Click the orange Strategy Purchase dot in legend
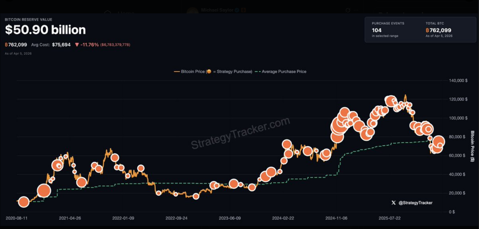479x229 pixels. pos(209,72)
